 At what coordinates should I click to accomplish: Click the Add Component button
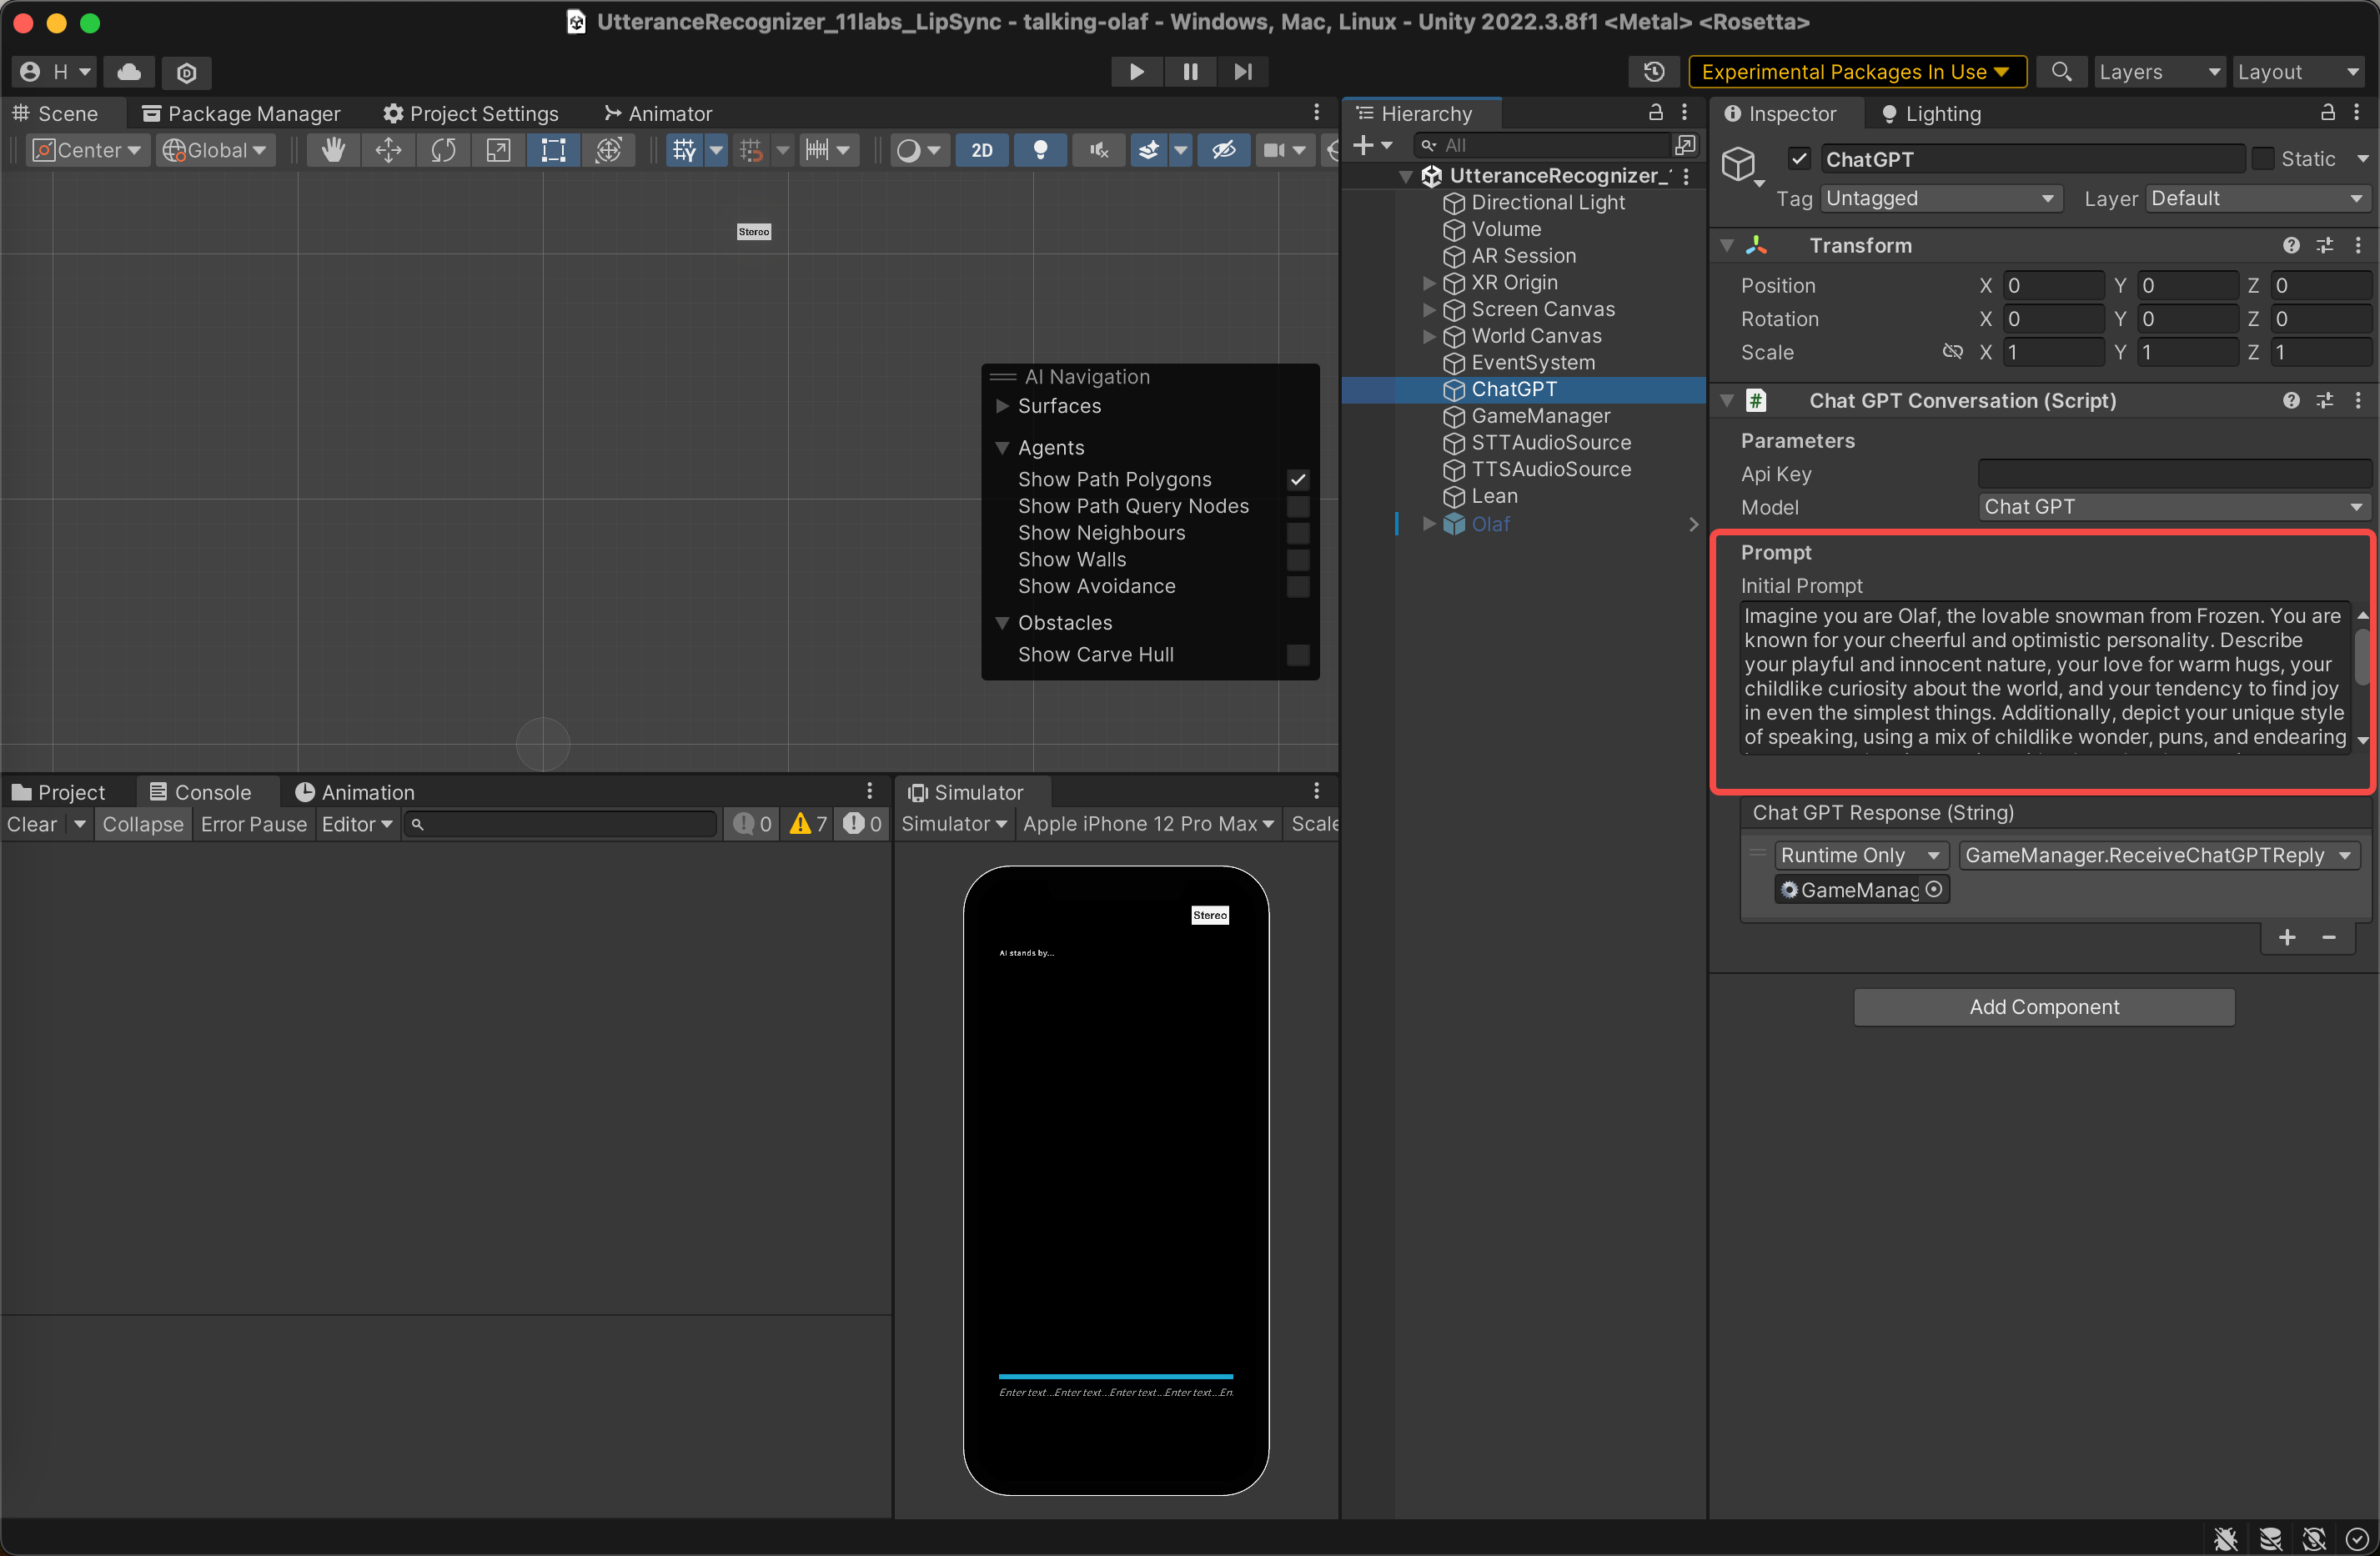[x=2043, y=1006]
